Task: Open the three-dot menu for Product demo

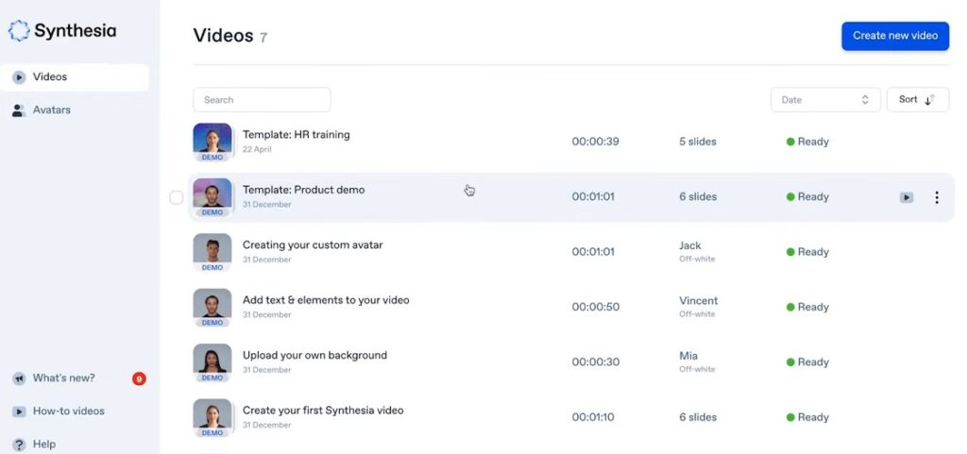Action: 937,197
